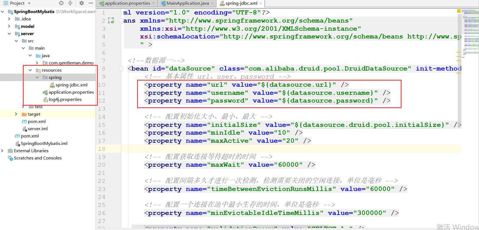
Task: Expand the target folder
Action: click(16, 114)
